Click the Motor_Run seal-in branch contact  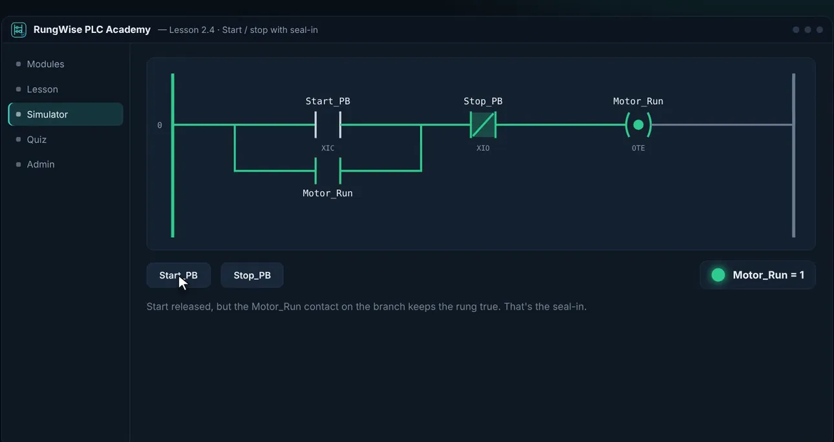pyautogui.click(x=328, y=171)
